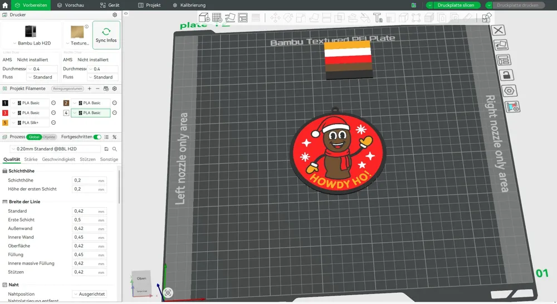This screenshot has width=557, height=304.
Task: Click the Auto orient toolbar icon
Action: [x=230, y=17]
